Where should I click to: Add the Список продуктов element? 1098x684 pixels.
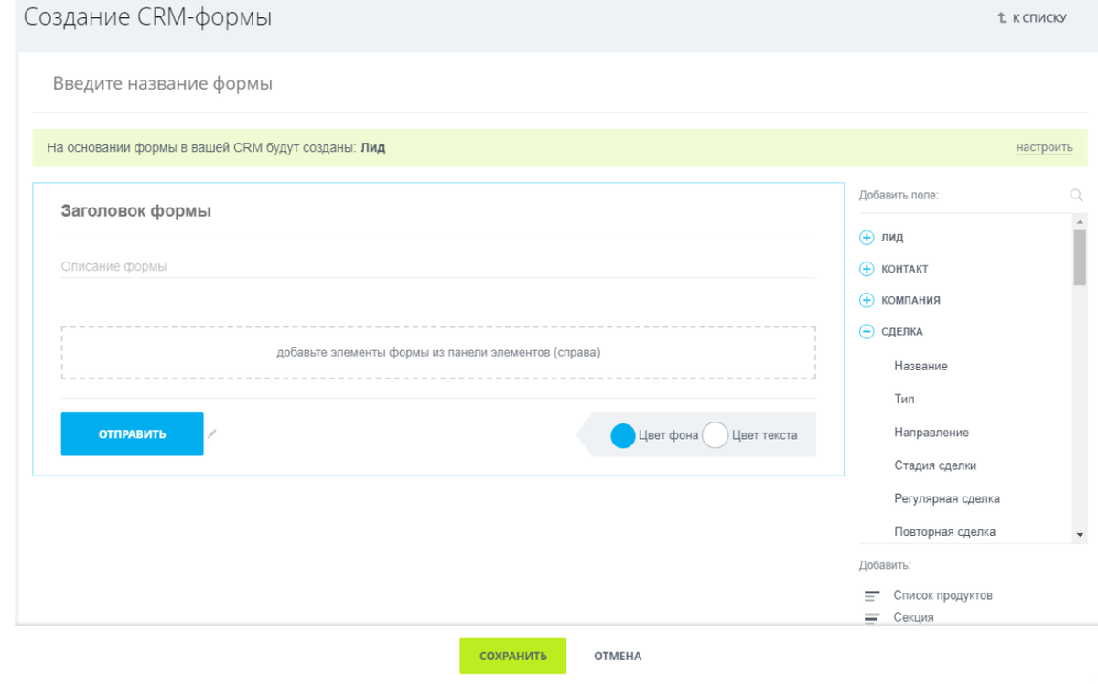click(x=942, y=595)
